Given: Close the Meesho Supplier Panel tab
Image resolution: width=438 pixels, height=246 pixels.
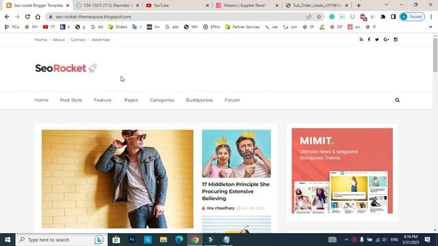Looking at the screenshot, I should [276, 5].
